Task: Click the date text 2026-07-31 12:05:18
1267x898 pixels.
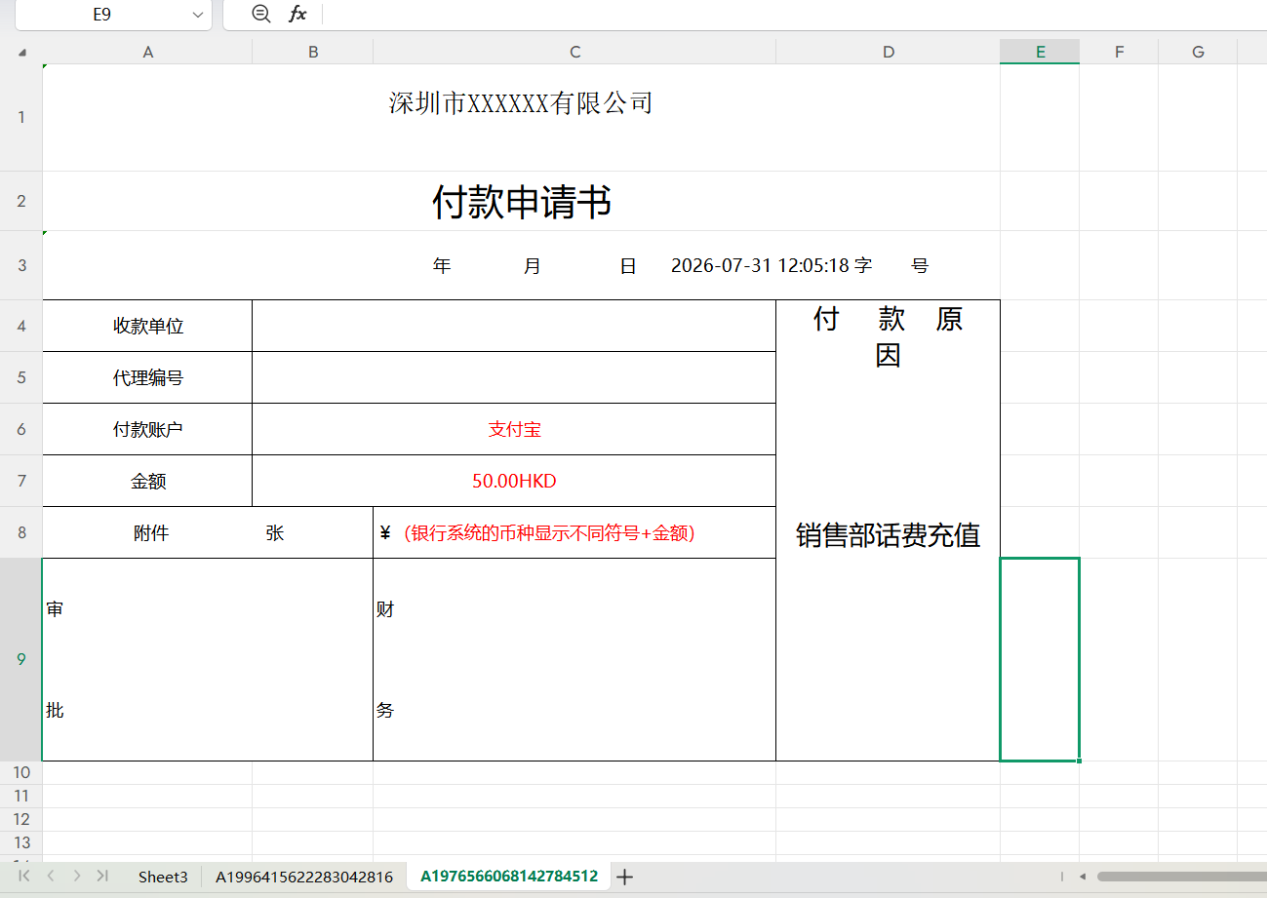Action: click(x=760, y=265)
